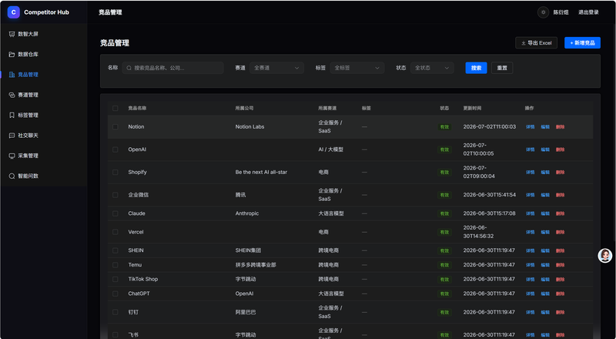This screenshot has width=616, height=339.
Task: Click 编辑 on the TikTok Shop row
Action: (x=545, y=279)
